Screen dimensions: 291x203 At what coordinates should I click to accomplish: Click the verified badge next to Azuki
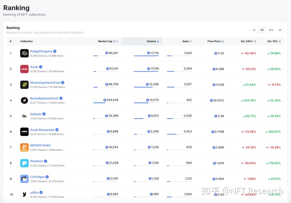tap(41, 67)
